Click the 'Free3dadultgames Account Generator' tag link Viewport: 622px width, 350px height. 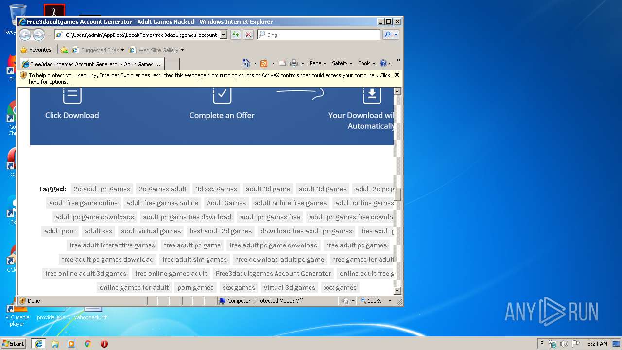[273, 273]
